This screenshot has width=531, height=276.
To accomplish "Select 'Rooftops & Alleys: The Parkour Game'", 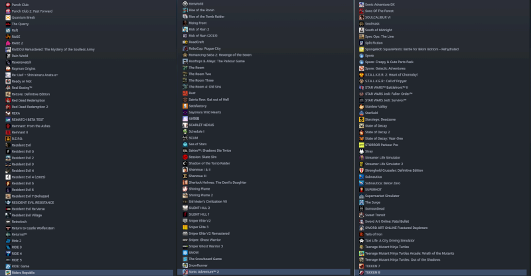I will [216, 61].
